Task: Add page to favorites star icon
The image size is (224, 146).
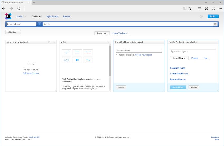Action: click(x=190, y=9)
